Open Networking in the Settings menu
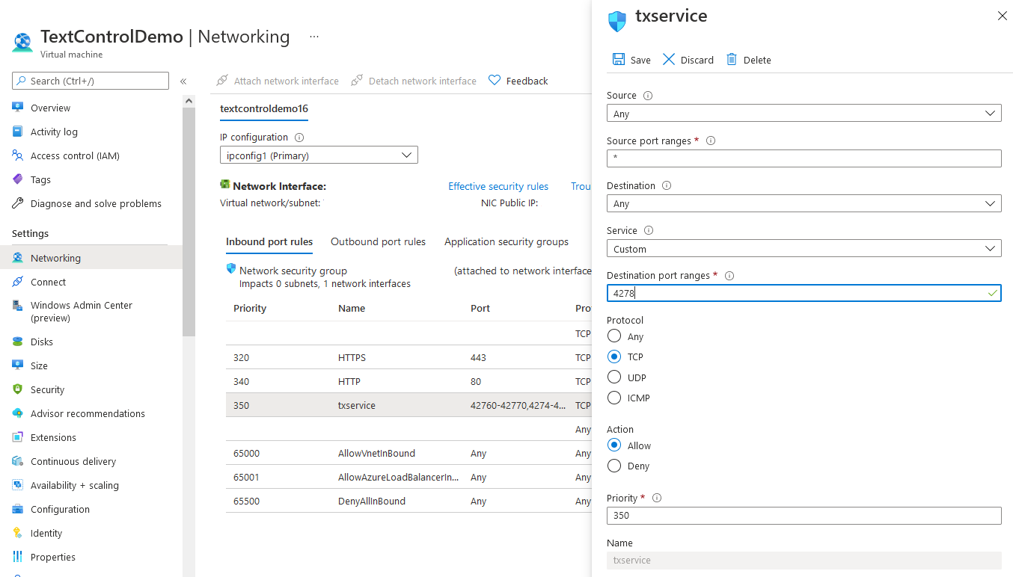 91,258
